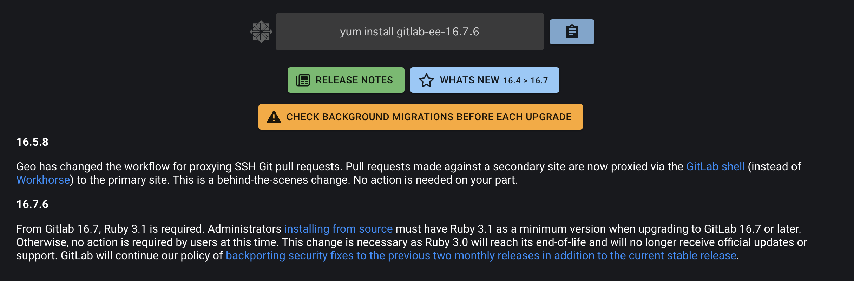Open the installing from source documentation link
This screenshot has width=854, height=281.
338,228
